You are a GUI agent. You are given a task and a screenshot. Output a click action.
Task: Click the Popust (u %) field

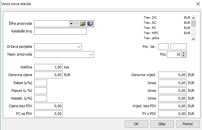coord(41,91)
